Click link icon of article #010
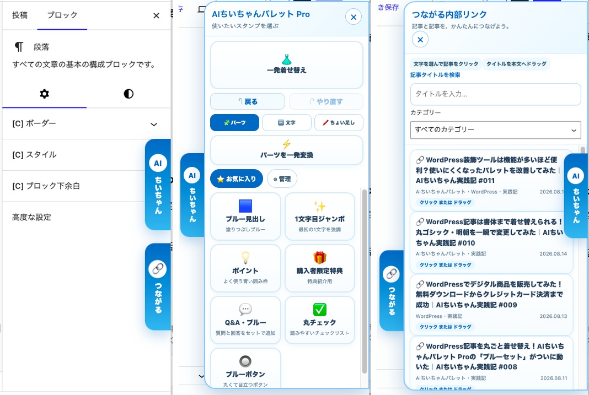The image size is (589, 395). click(420, 221)
